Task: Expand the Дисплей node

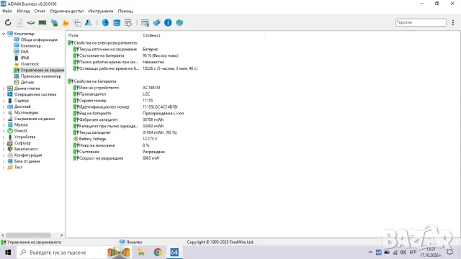Action: pyautogui.click(x=4, y=106)
